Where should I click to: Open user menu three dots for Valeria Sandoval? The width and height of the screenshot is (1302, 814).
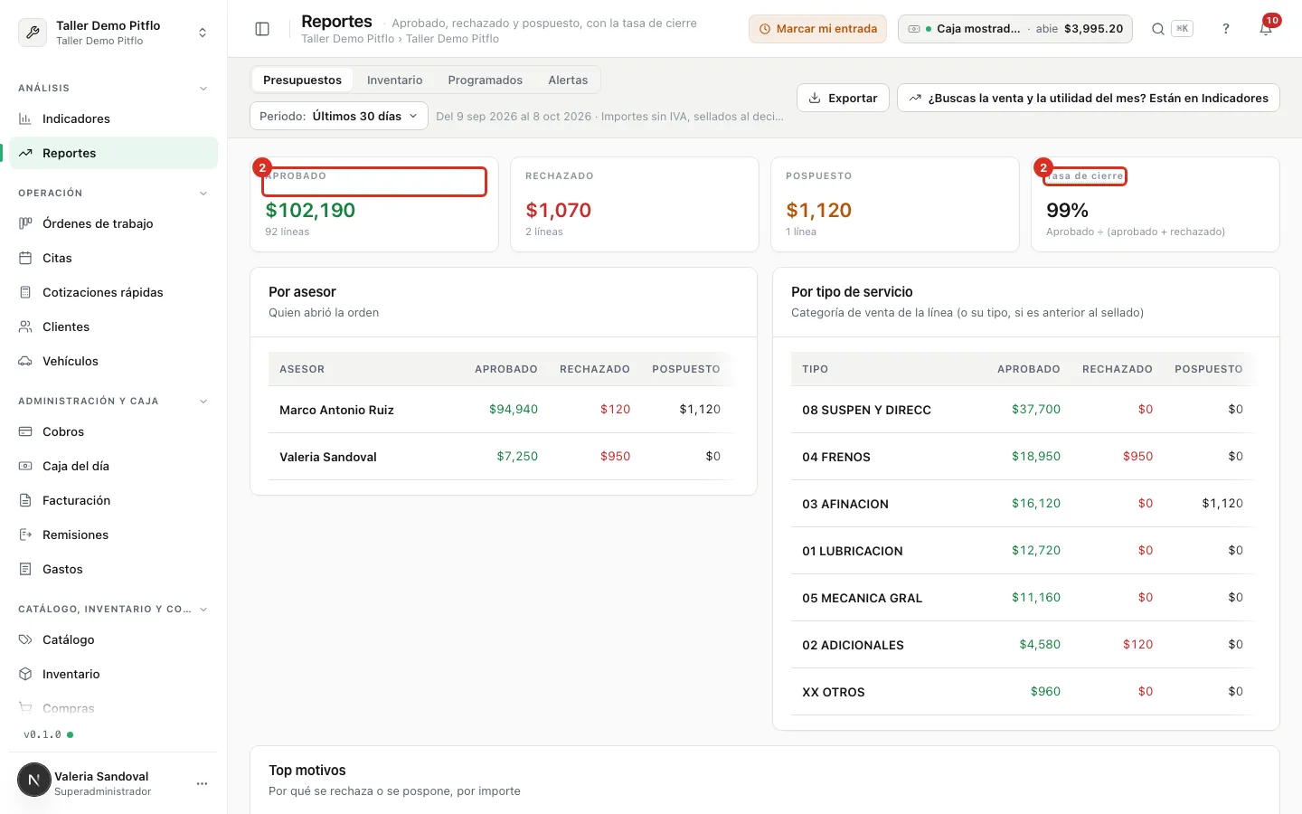[x=202, y=783]
